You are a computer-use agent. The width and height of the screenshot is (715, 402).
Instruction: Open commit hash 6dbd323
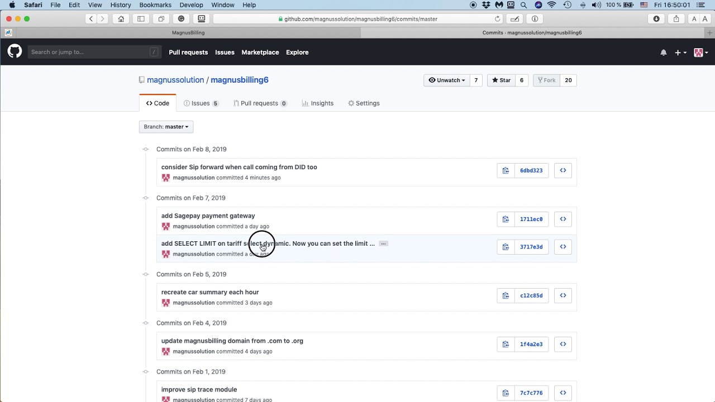[x=531, y=170]
